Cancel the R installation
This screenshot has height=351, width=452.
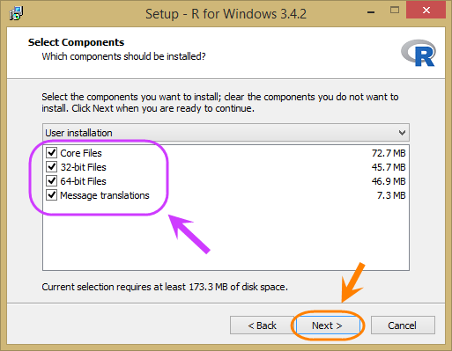click(403, 325)
